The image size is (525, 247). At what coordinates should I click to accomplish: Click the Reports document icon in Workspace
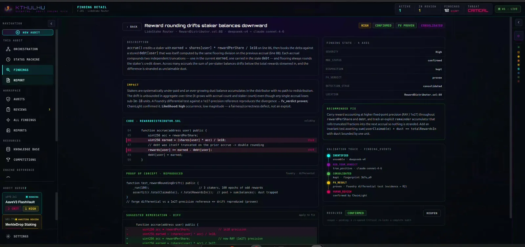[x=8, y=130]
